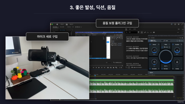Click the De-reverb dial knob
185x104 pixels.
point(154,62)
